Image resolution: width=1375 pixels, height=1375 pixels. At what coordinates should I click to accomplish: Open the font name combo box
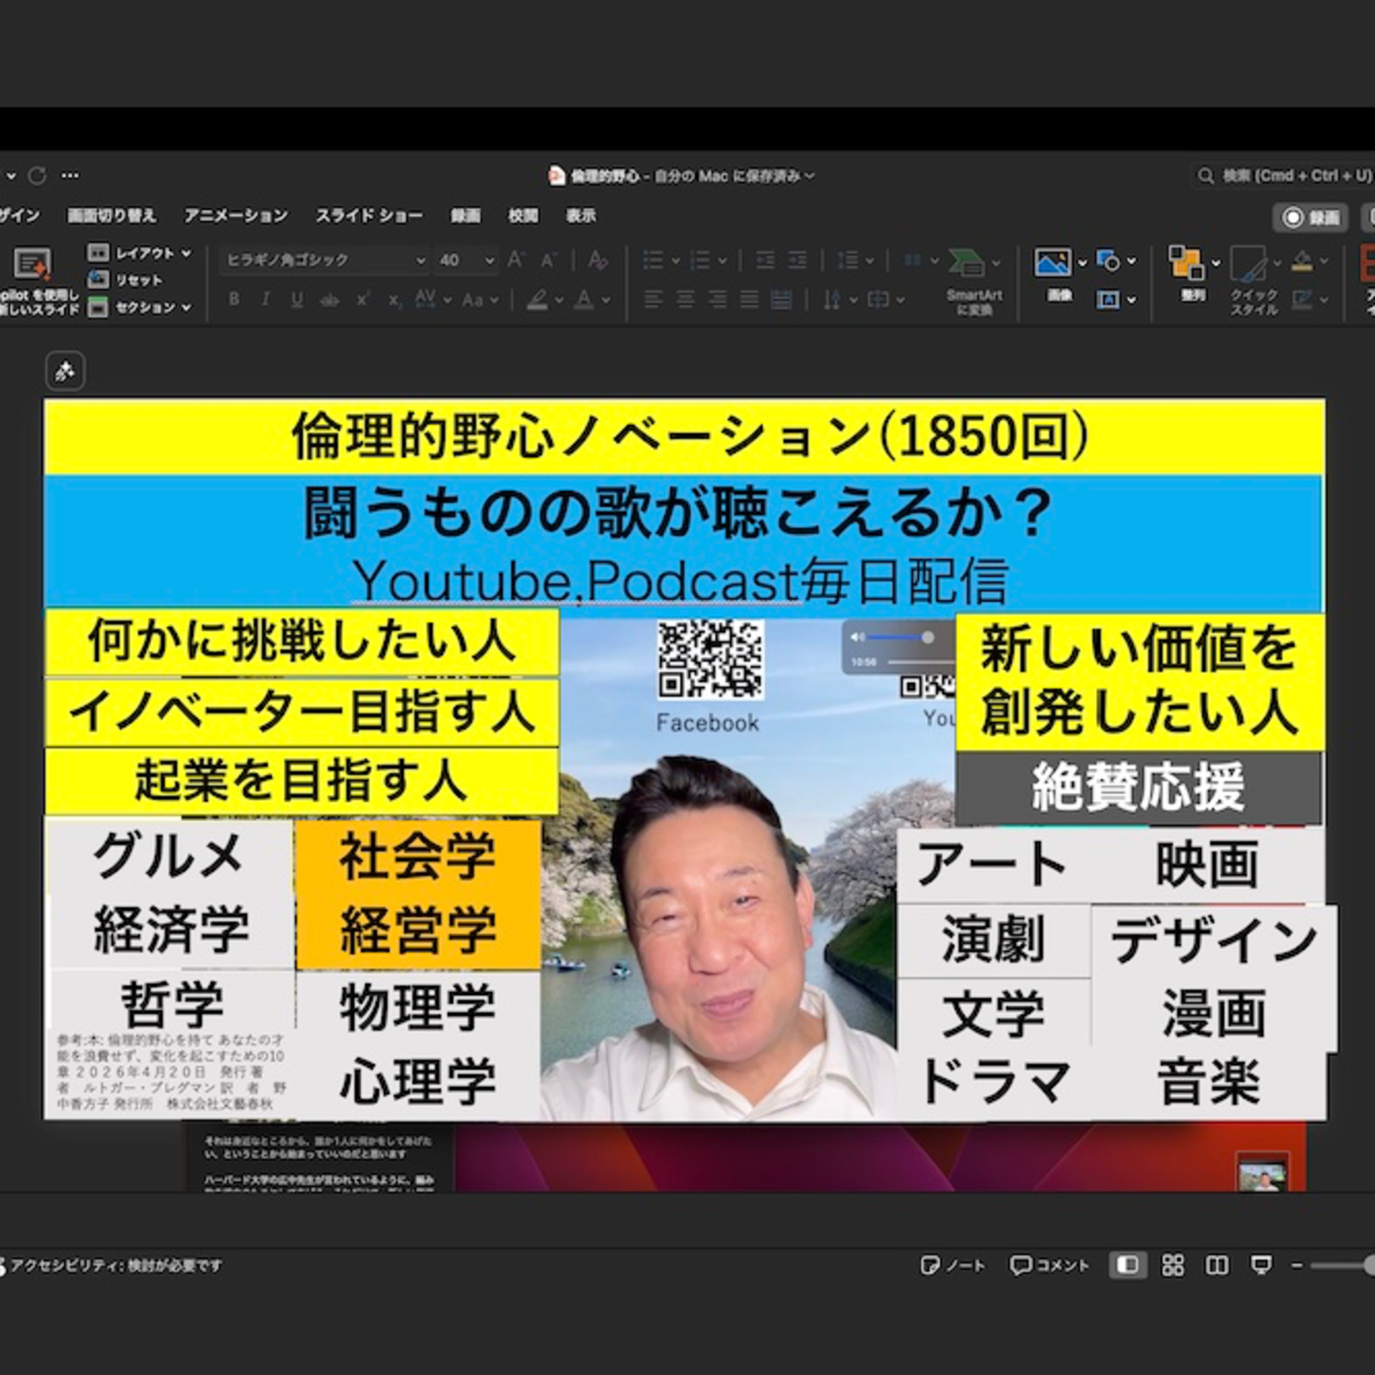pyautogui.click(x=324, y=260)
